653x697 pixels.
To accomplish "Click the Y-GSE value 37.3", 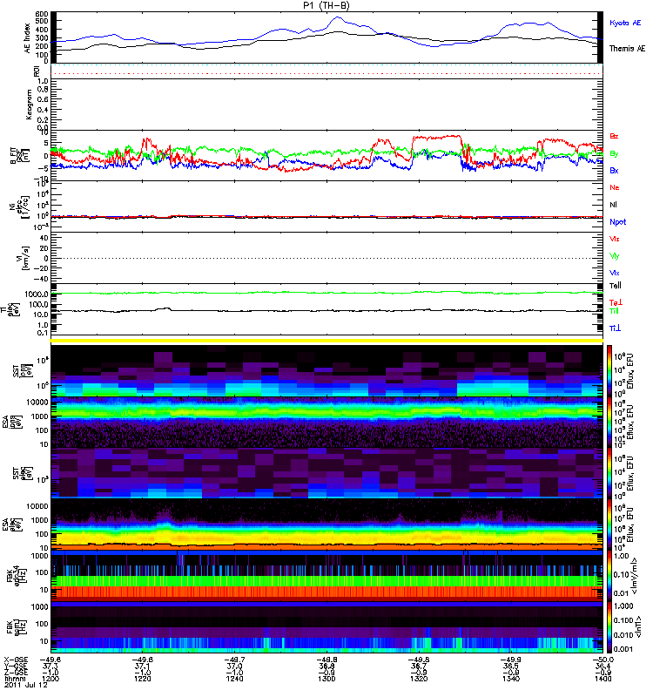I will tap(50, 666).
